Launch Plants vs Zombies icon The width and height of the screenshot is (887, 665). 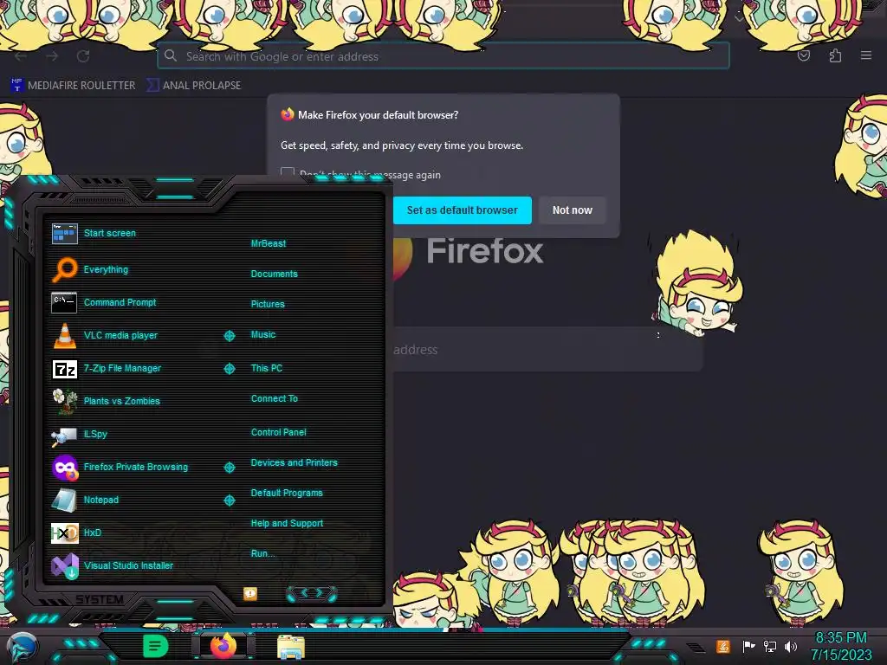tap(64, 401)
